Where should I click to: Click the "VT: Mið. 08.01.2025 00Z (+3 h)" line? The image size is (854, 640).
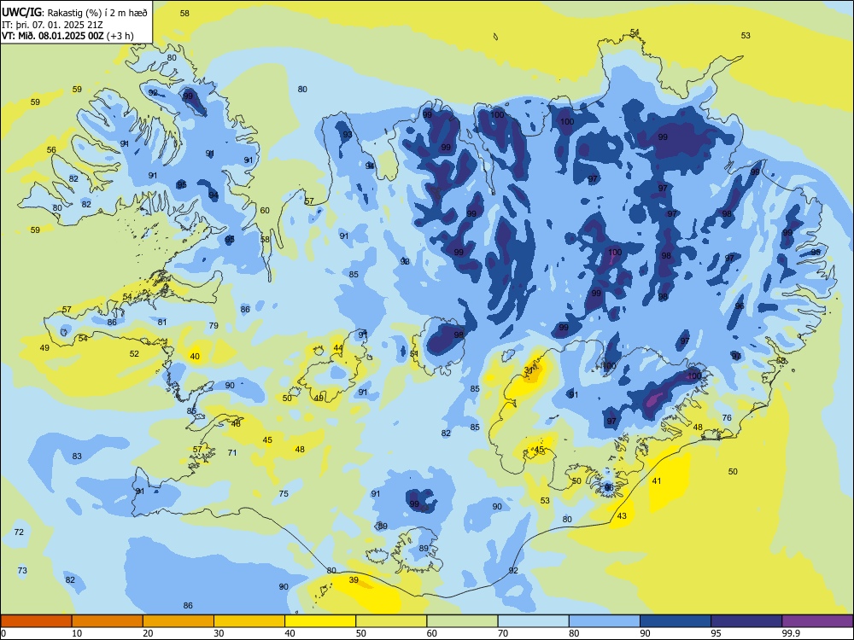coord(67,36)
